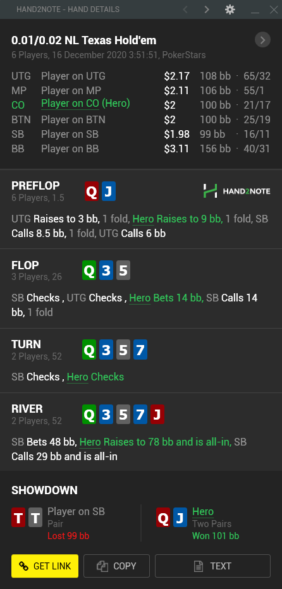The height and width of the screenshot is (589, 282).
Task: Click Hero link in flop action
Action: click(x=140, y=298)
